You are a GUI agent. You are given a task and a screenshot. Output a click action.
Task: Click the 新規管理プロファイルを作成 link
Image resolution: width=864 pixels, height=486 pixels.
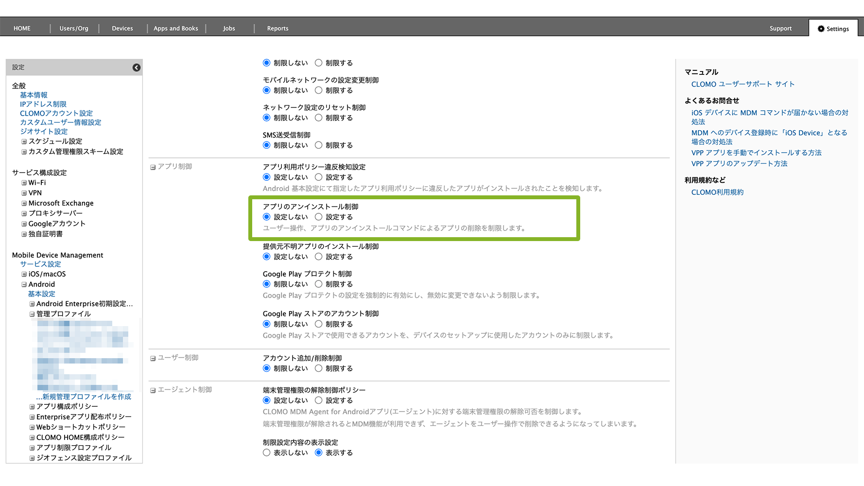point(86,397)
